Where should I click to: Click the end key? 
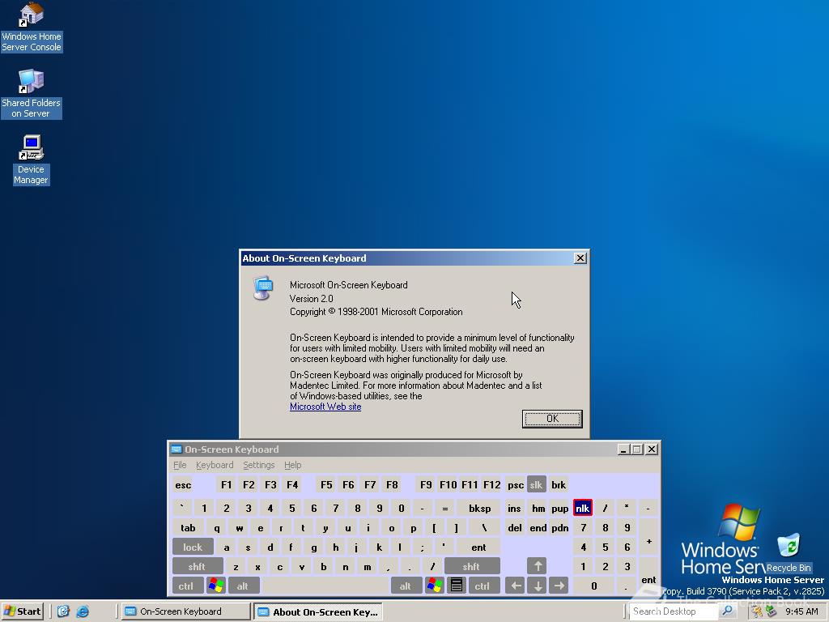point(538,527)
